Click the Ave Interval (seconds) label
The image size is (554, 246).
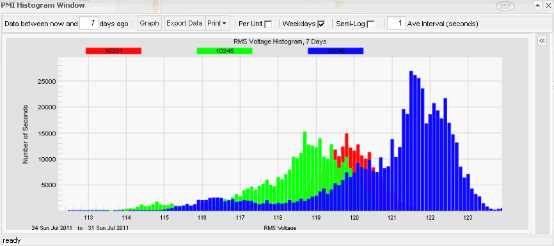pyautogui.click(x=443, y=24)
